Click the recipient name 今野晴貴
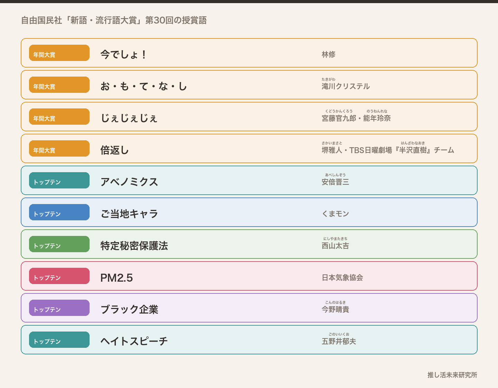 pyautogui.click(x=335, y=309)
